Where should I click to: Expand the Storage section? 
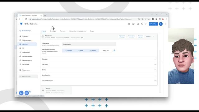pyautogui.click(x=99, y=59)
